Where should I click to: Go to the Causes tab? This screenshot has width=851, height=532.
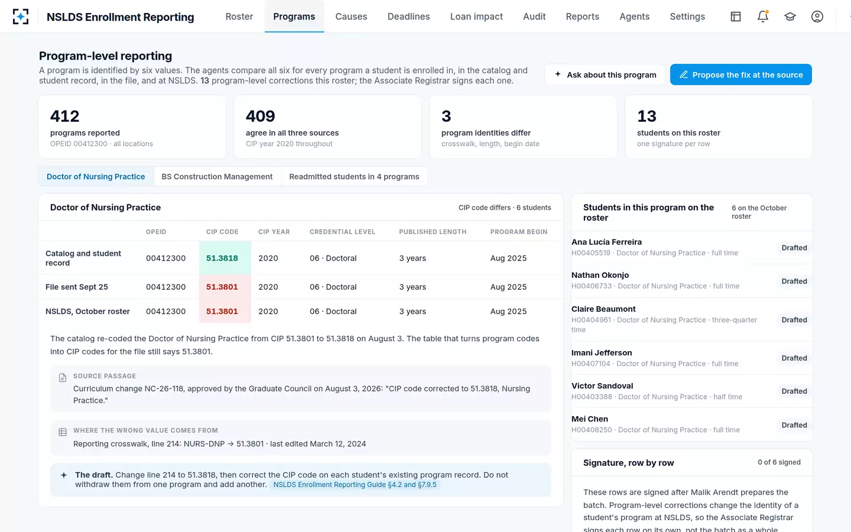tap(351, 17)
